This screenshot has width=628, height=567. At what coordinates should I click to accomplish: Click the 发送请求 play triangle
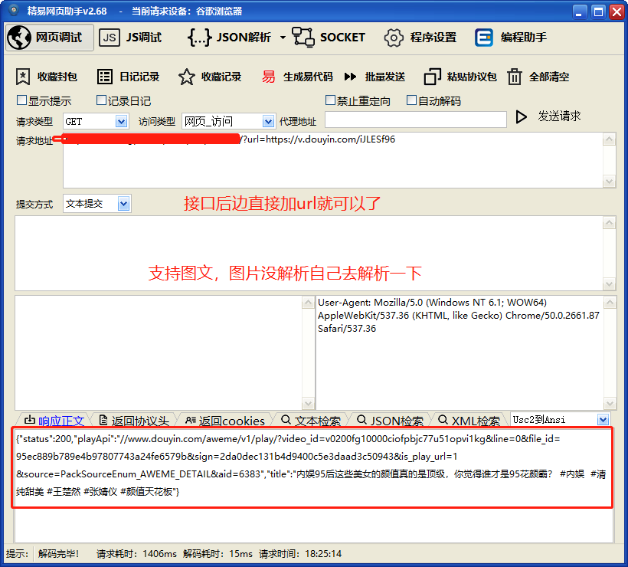pos(521,117)
